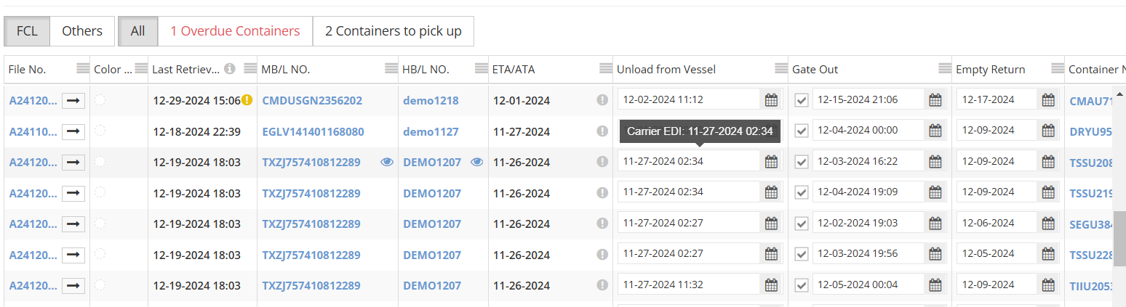Open column menu for MB/L NO. header

391,69
